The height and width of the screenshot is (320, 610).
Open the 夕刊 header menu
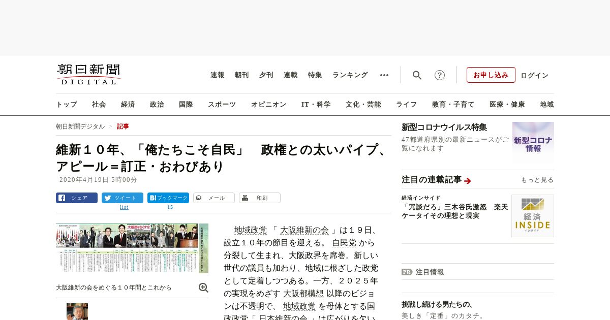click(x=266, y=75)
